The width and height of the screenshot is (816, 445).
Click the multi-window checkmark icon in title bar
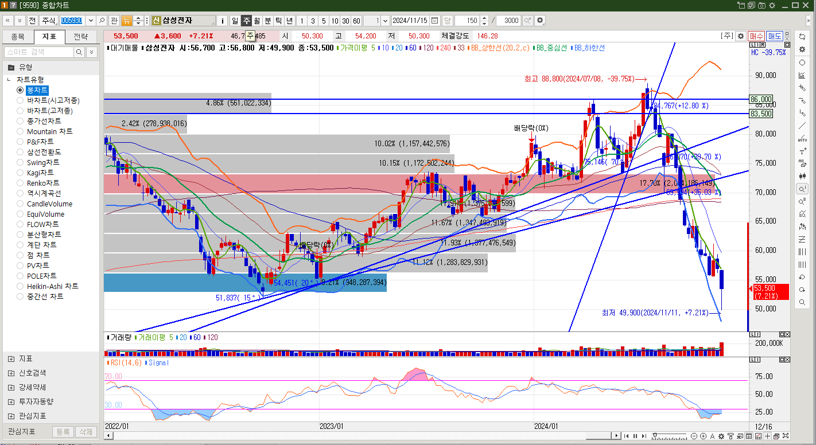pos(751,5)
